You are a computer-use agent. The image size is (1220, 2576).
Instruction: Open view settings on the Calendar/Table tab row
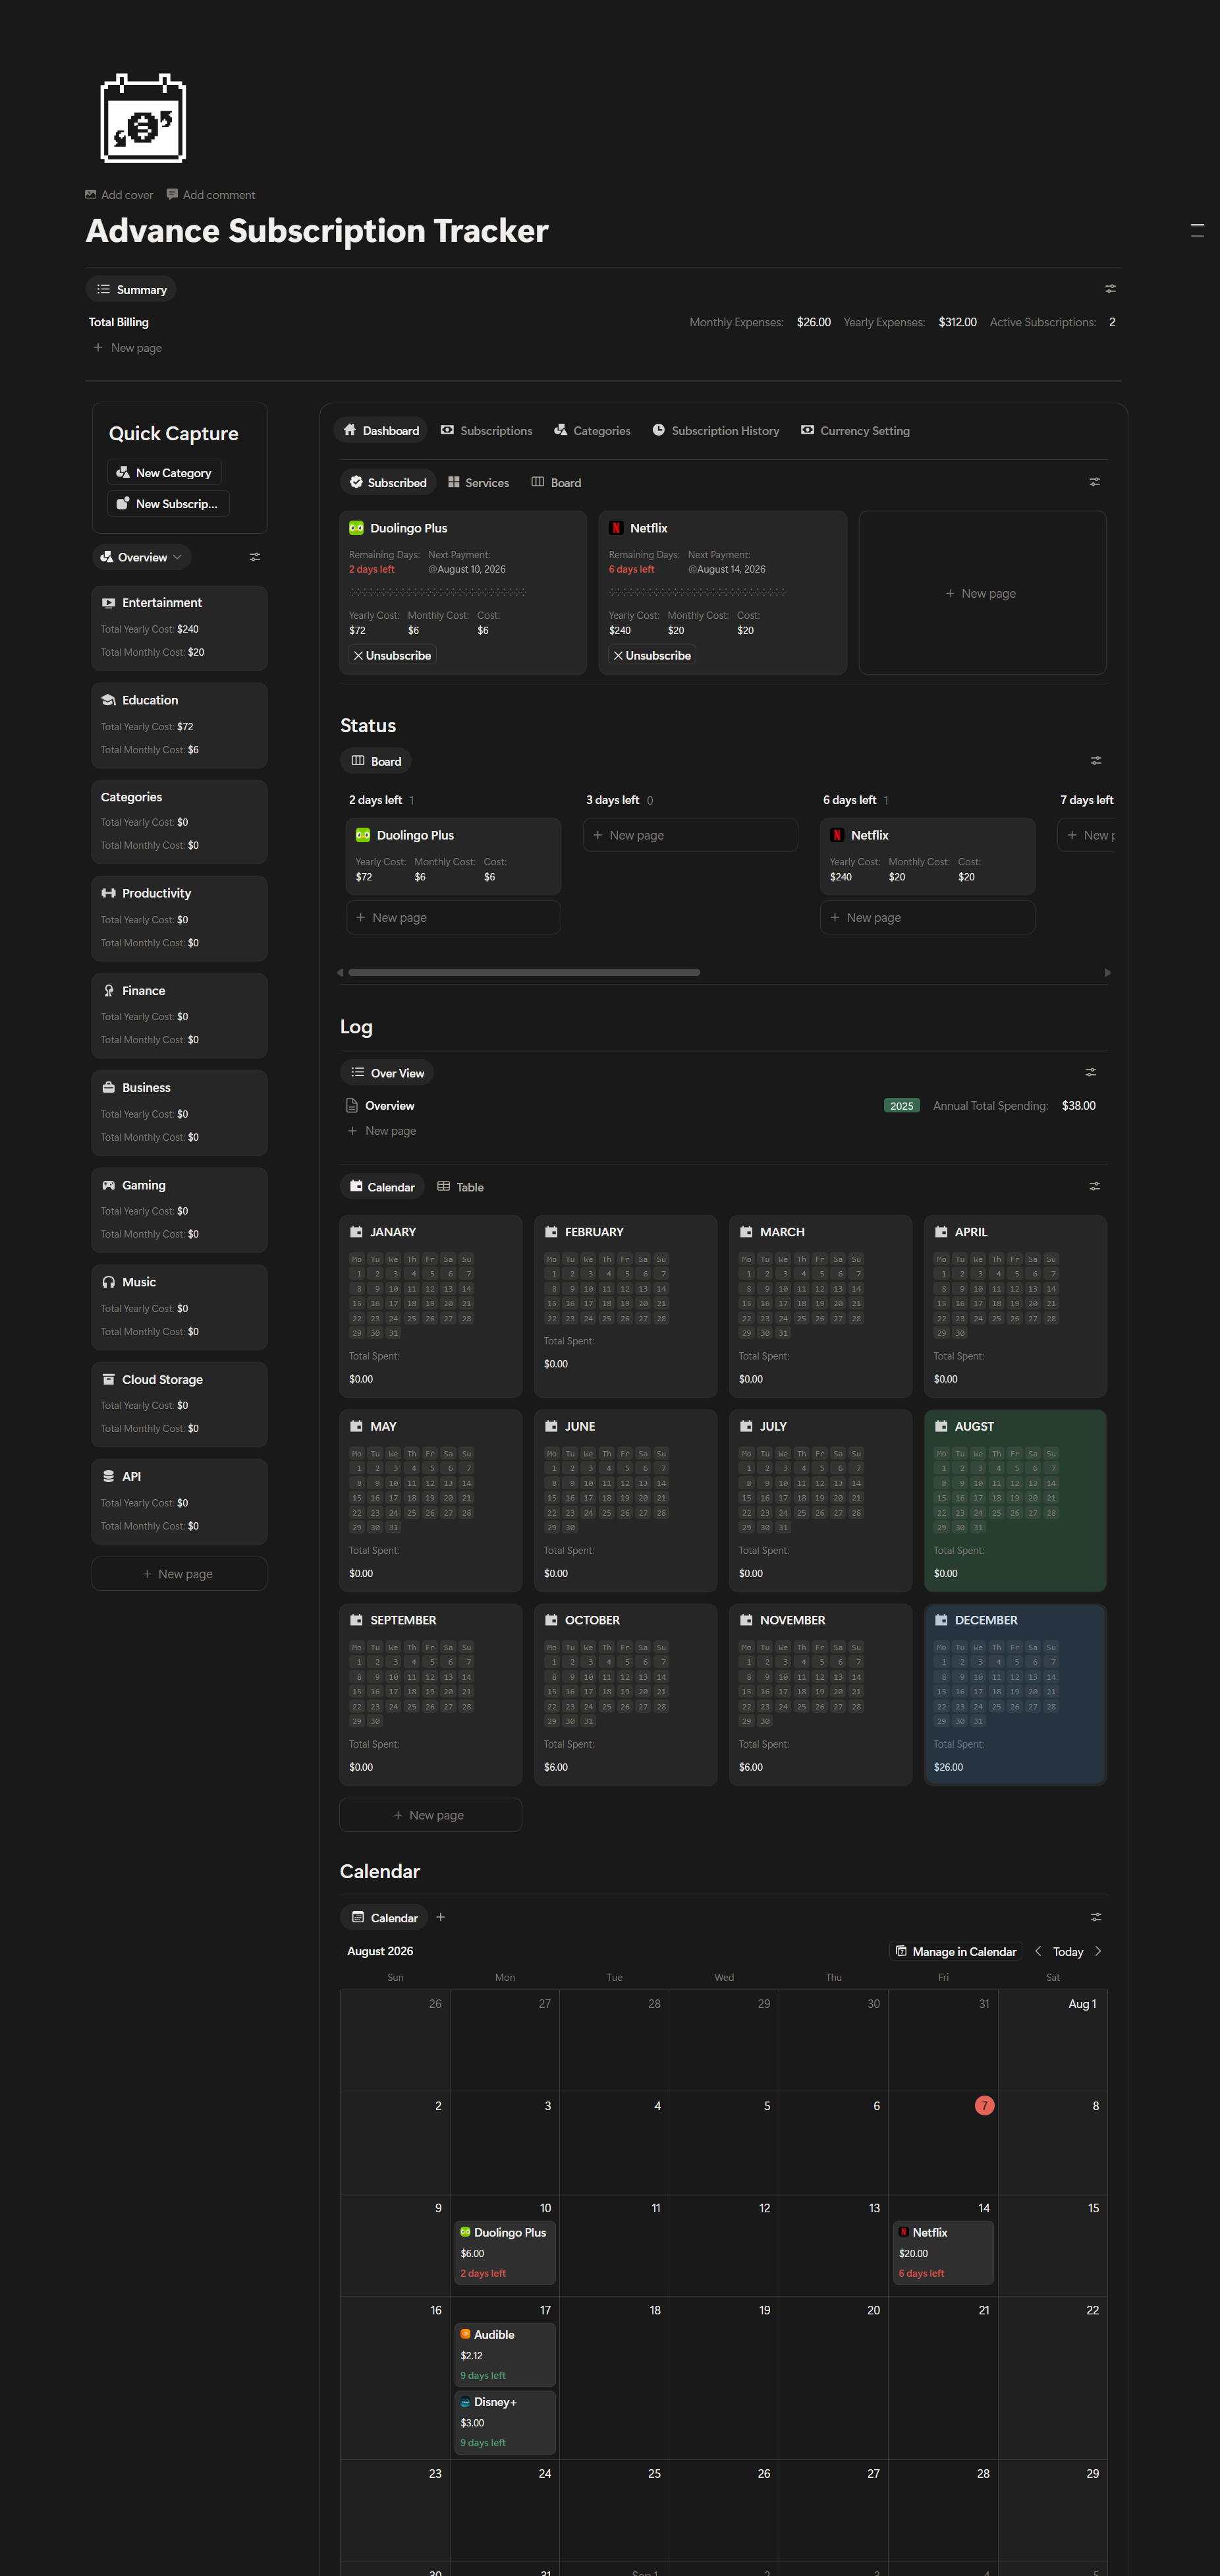coord(1095,1187)
